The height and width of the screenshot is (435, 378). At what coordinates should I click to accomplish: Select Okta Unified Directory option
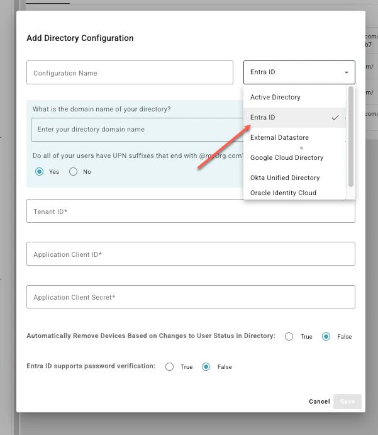(294, 178)
